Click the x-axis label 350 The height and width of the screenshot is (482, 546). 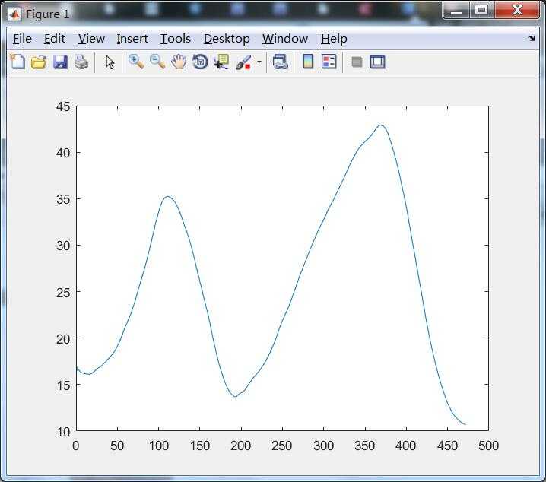point(365,446)
